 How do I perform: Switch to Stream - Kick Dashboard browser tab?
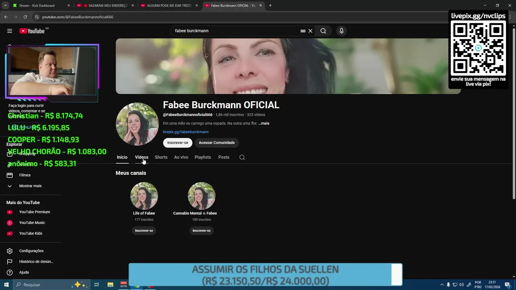point(40,6)
